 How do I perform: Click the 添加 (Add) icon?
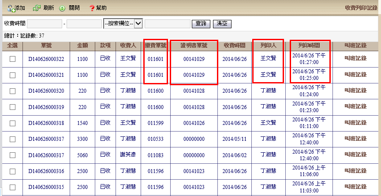tap(11, 8)
